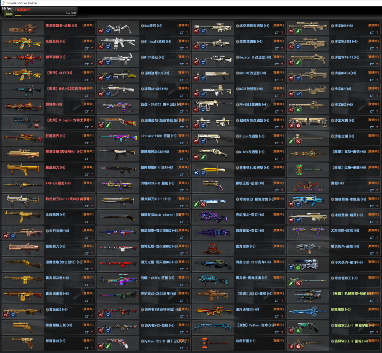382x353 pixels.
Task: Click the 尤利乌斯-超能 (+6) name
Action: (x=345, y=231)
